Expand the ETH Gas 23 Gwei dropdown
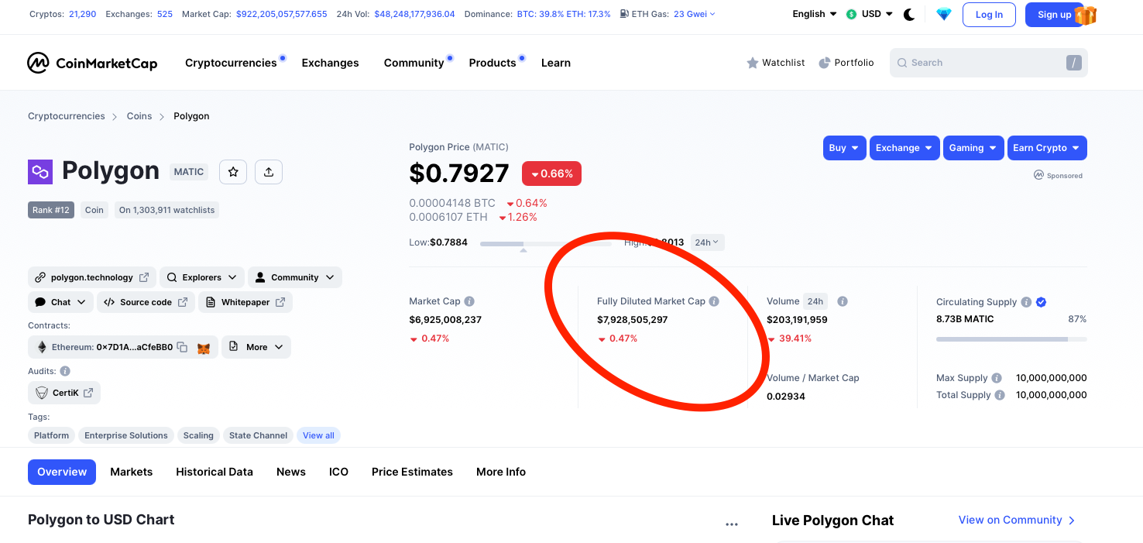Viewport: 1143px width, 543px height. click(695, 14)
